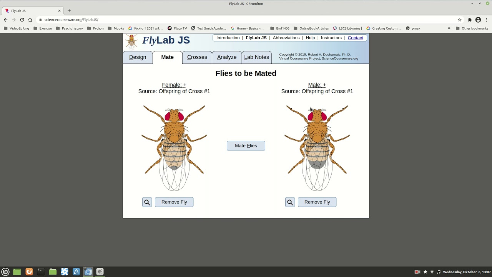Open the Introduction link

coord(228,38)
